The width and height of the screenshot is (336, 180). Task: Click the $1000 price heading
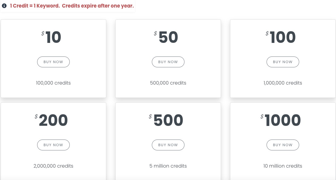click(x=281, y=120)
